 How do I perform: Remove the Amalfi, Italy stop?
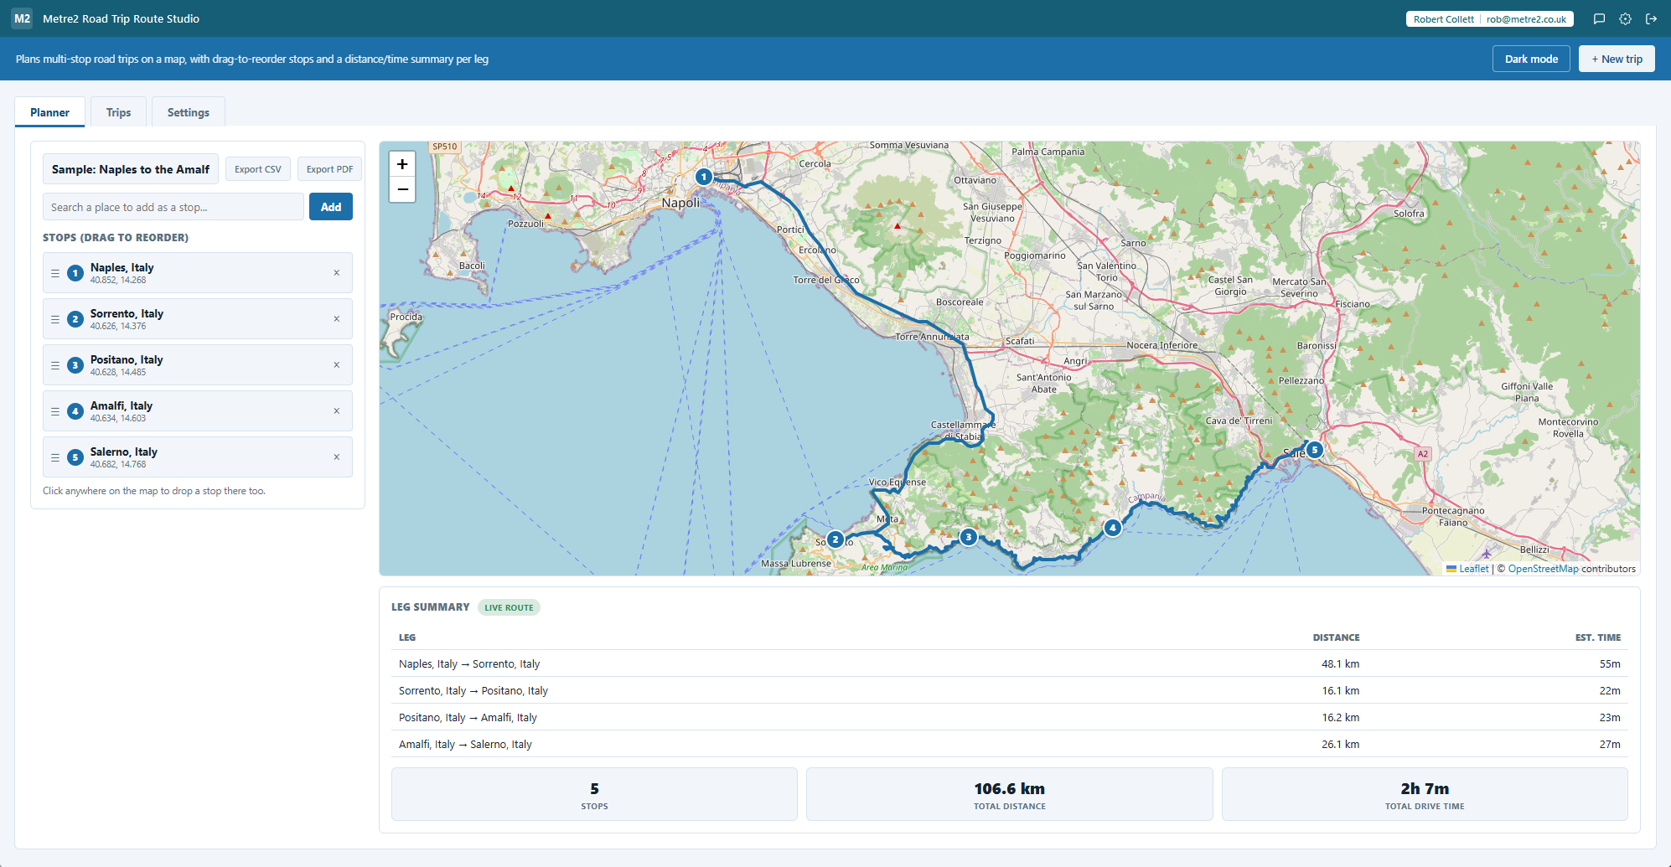[x=337, y=411]
